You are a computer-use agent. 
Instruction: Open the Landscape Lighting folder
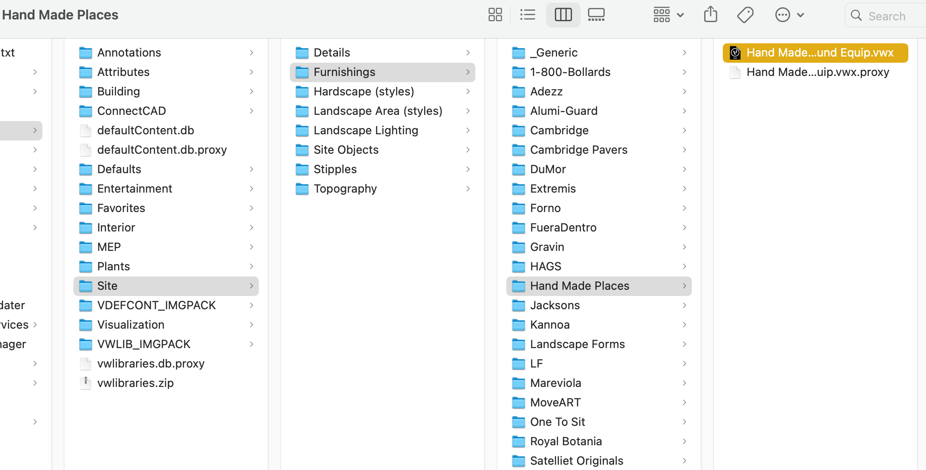365,130
